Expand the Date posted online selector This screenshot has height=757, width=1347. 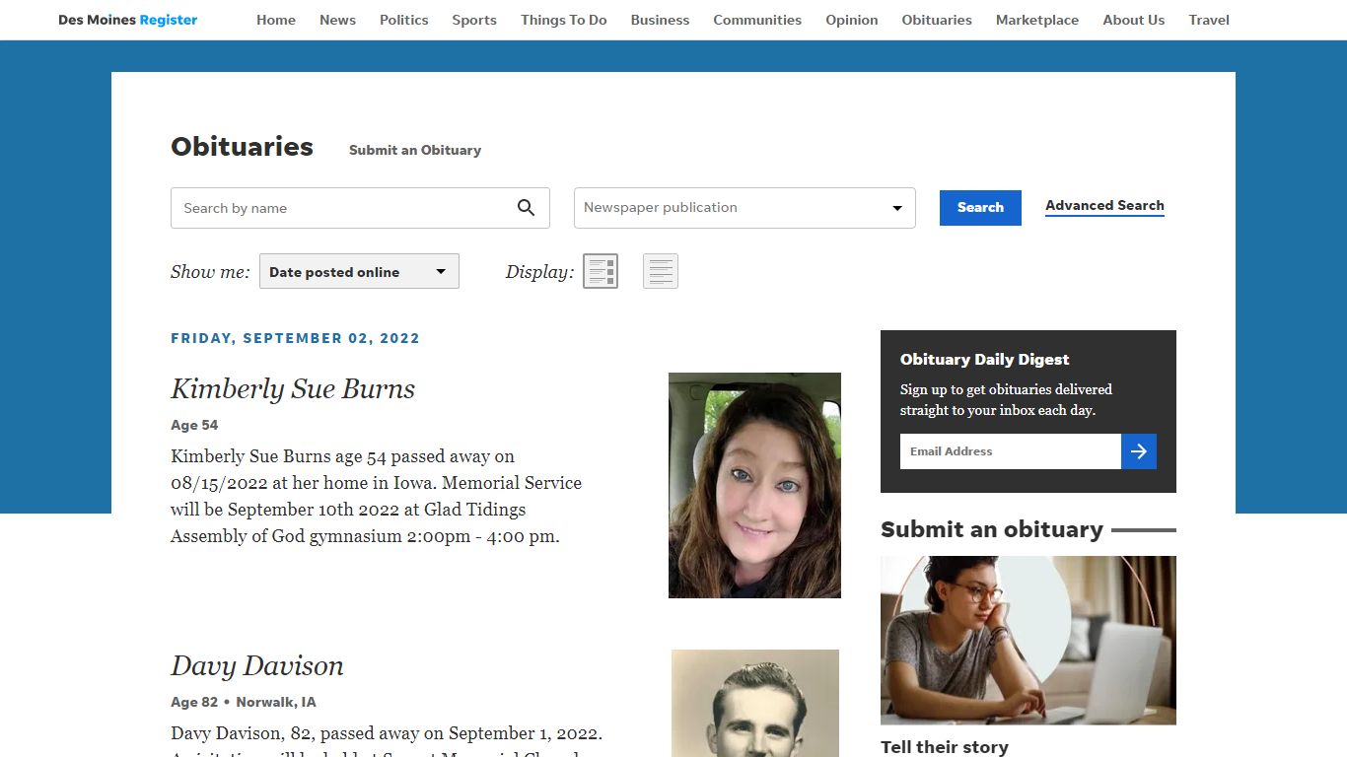359,271
